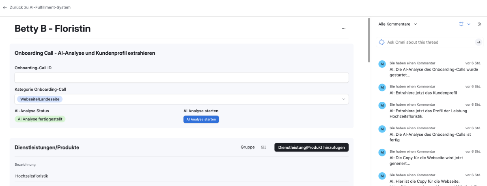Click avatar of the first comment

pos(382,64)
